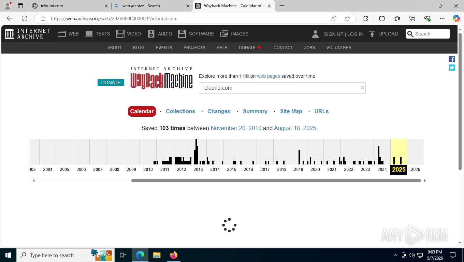This screenshot has width=464, height=262.
Task: Share page via Facebook icon
Action: click(452, 59)
